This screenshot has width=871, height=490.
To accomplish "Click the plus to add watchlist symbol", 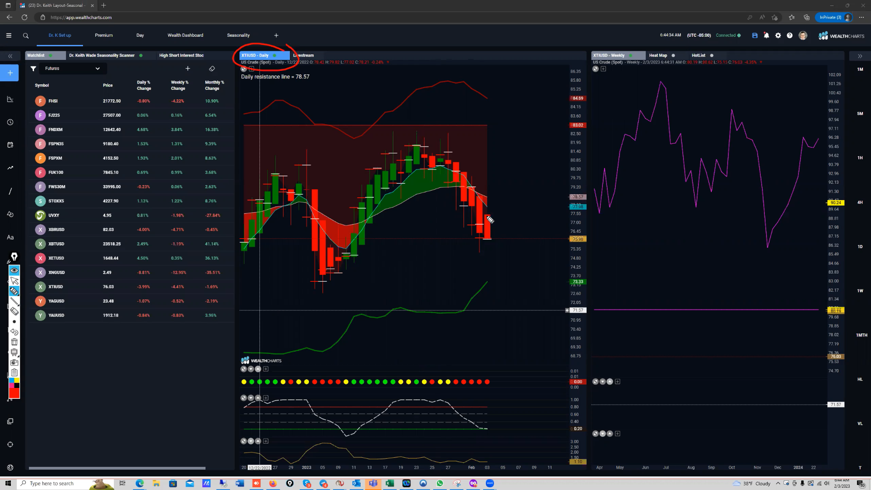I will click(188, 69).
